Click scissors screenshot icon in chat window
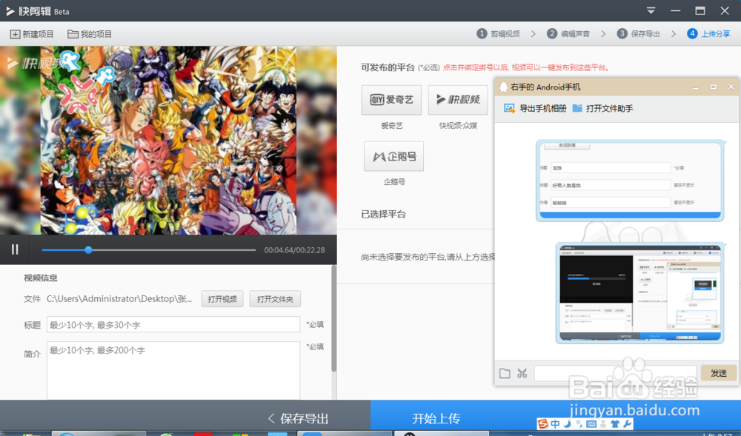 click(x=522, y=373)
